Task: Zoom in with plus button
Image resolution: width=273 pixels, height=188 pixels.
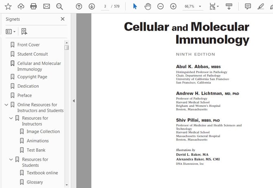Action: tap(173, 7)
